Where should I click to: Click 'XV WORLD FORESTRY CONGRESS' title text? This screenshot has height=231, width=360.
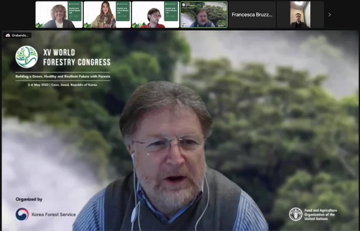point(77,57)
